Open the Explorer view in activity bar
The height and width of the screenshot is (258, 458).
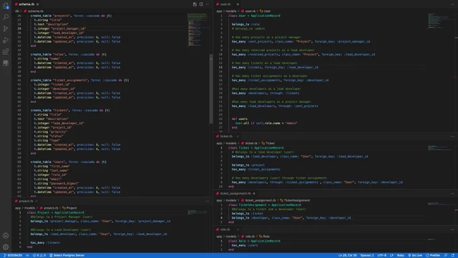click(5, 5)
